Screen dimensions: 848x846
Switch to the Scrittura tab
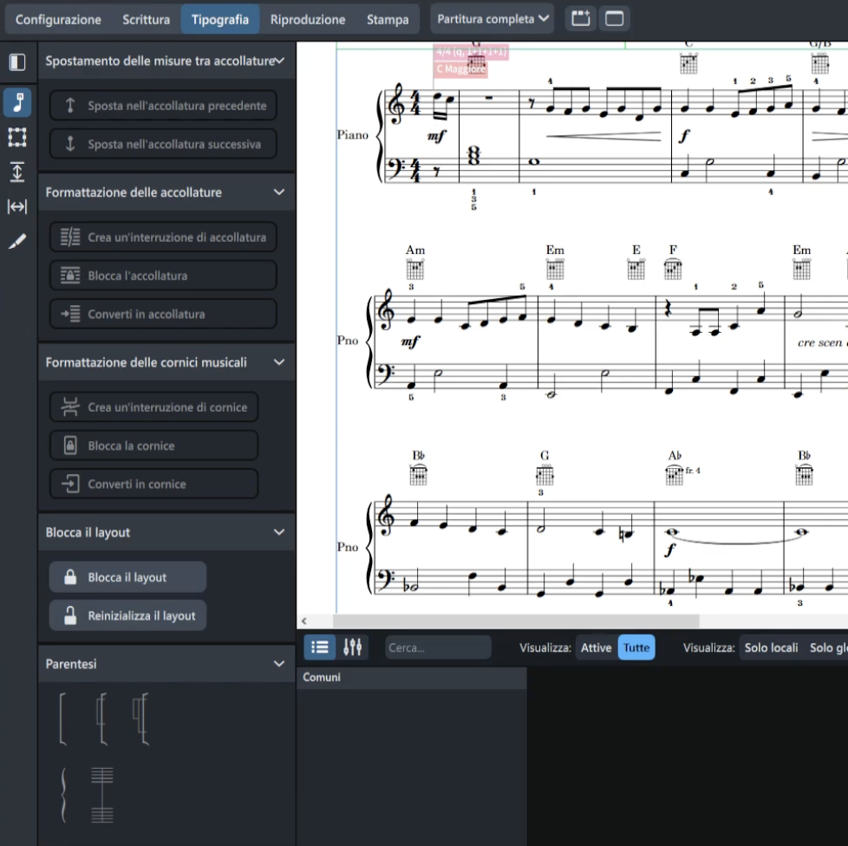146,19
